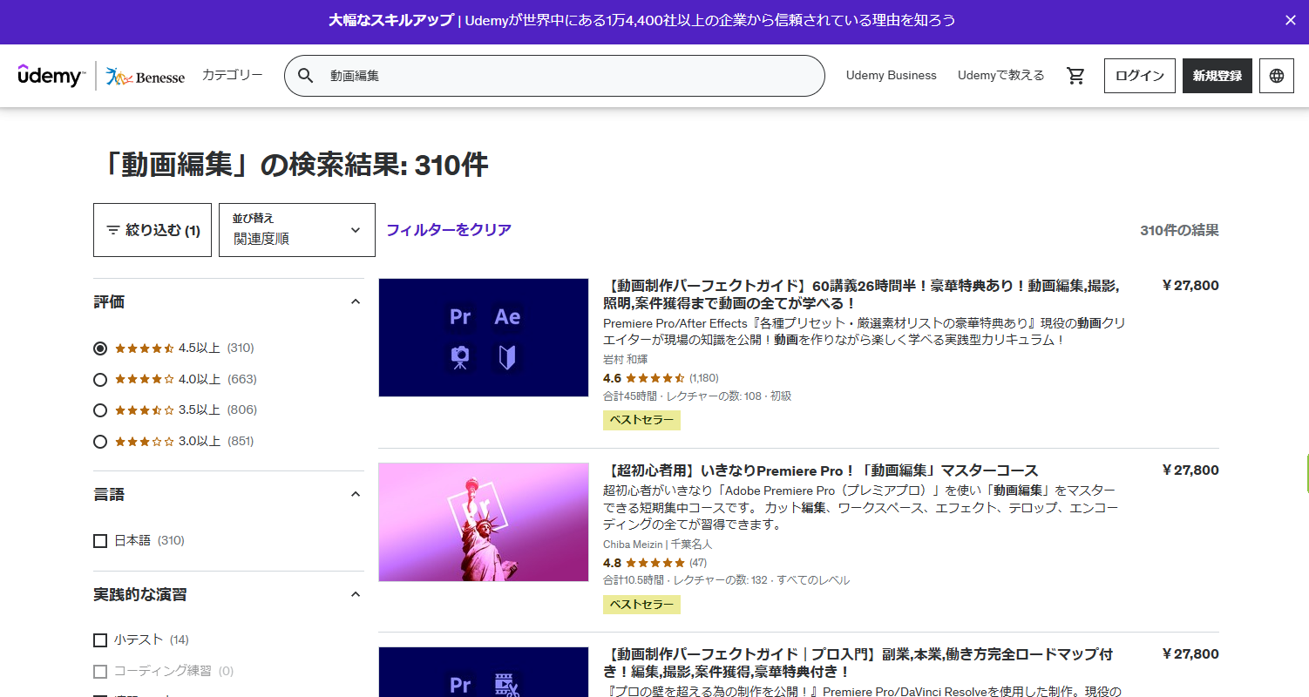Open 【動画制作パーフェクトガイド｜プロ入門】 course title

858,663
